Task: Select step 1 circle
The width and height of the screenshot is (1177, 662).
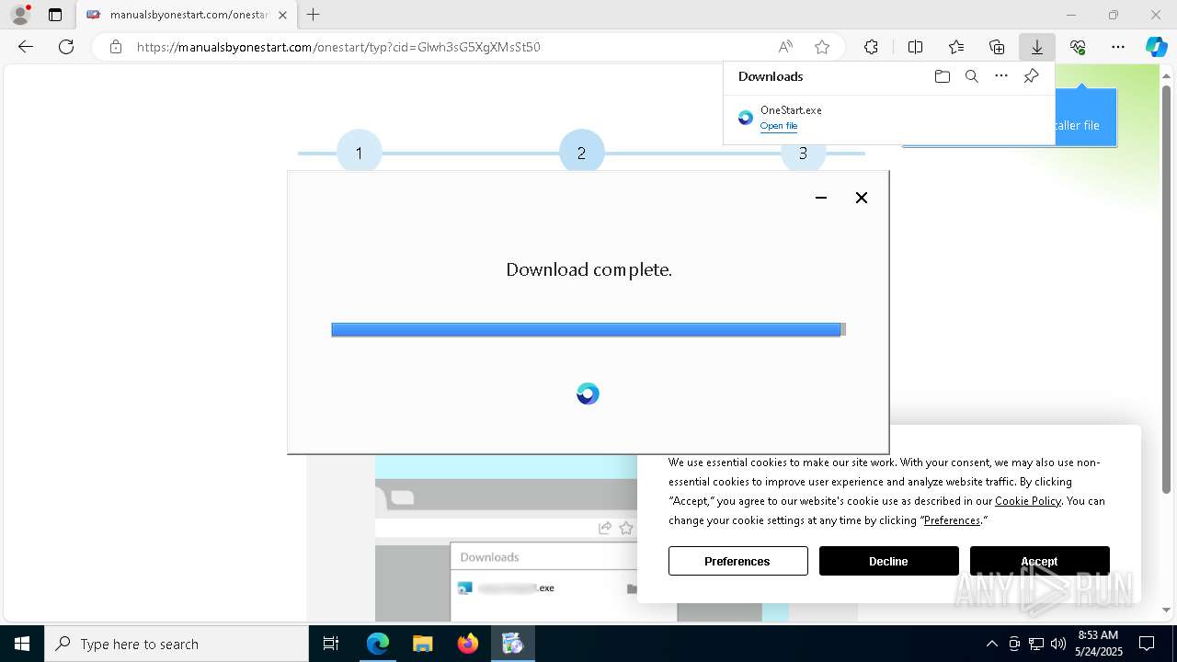Action: pos(359,153)
